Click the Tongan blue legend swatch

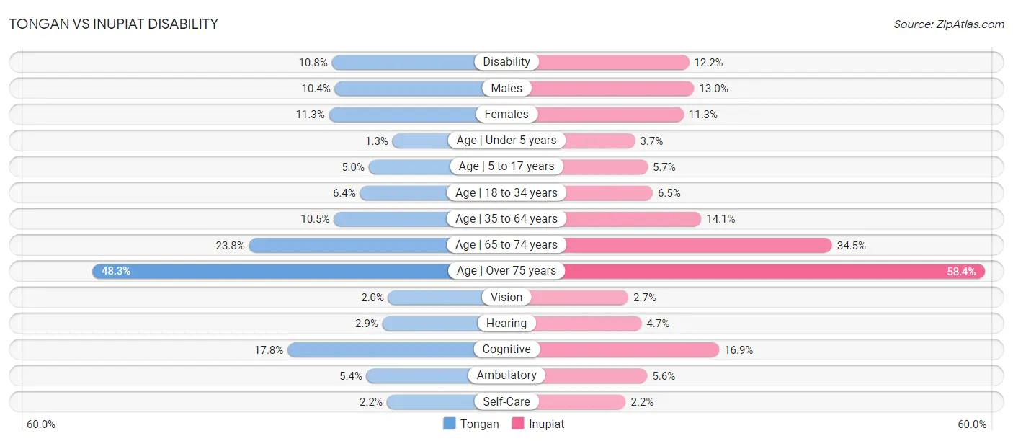click(x=450, y=424)
